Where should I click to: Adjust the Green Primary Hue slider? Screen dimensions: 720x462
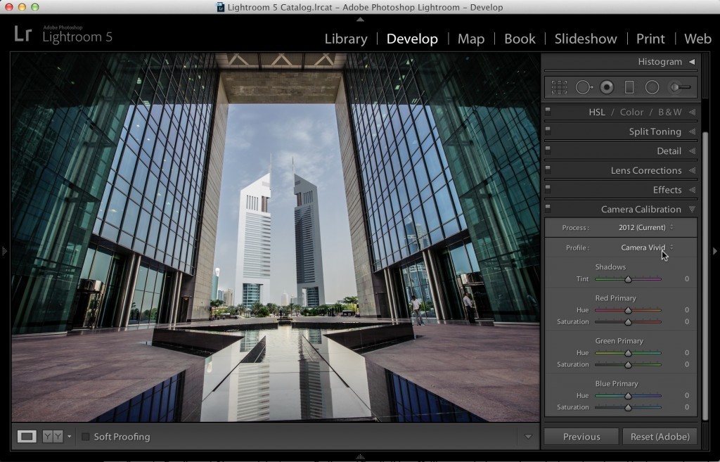click(x=628, y=353)
